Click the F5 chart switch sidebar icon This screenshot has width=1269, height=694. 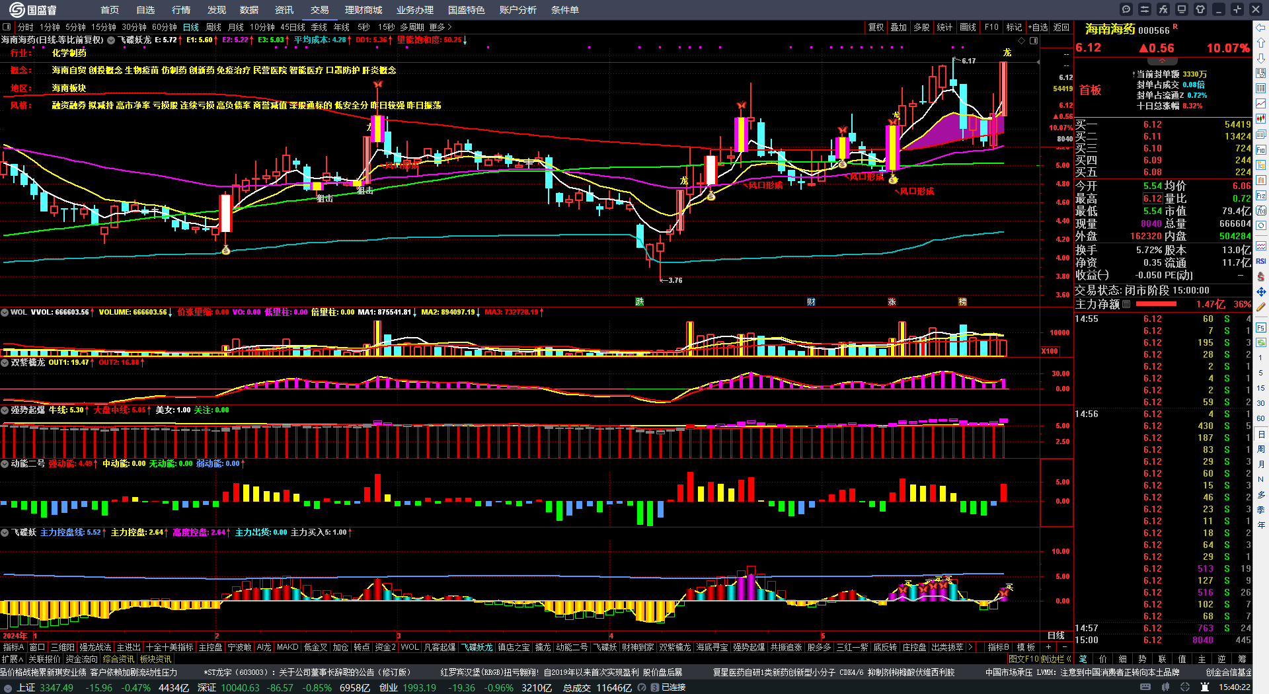[x=1261, y=328]
